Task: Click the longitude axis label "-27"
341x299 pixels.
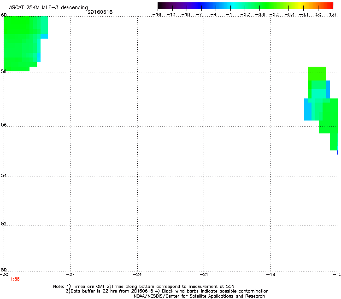Action: 71,274
